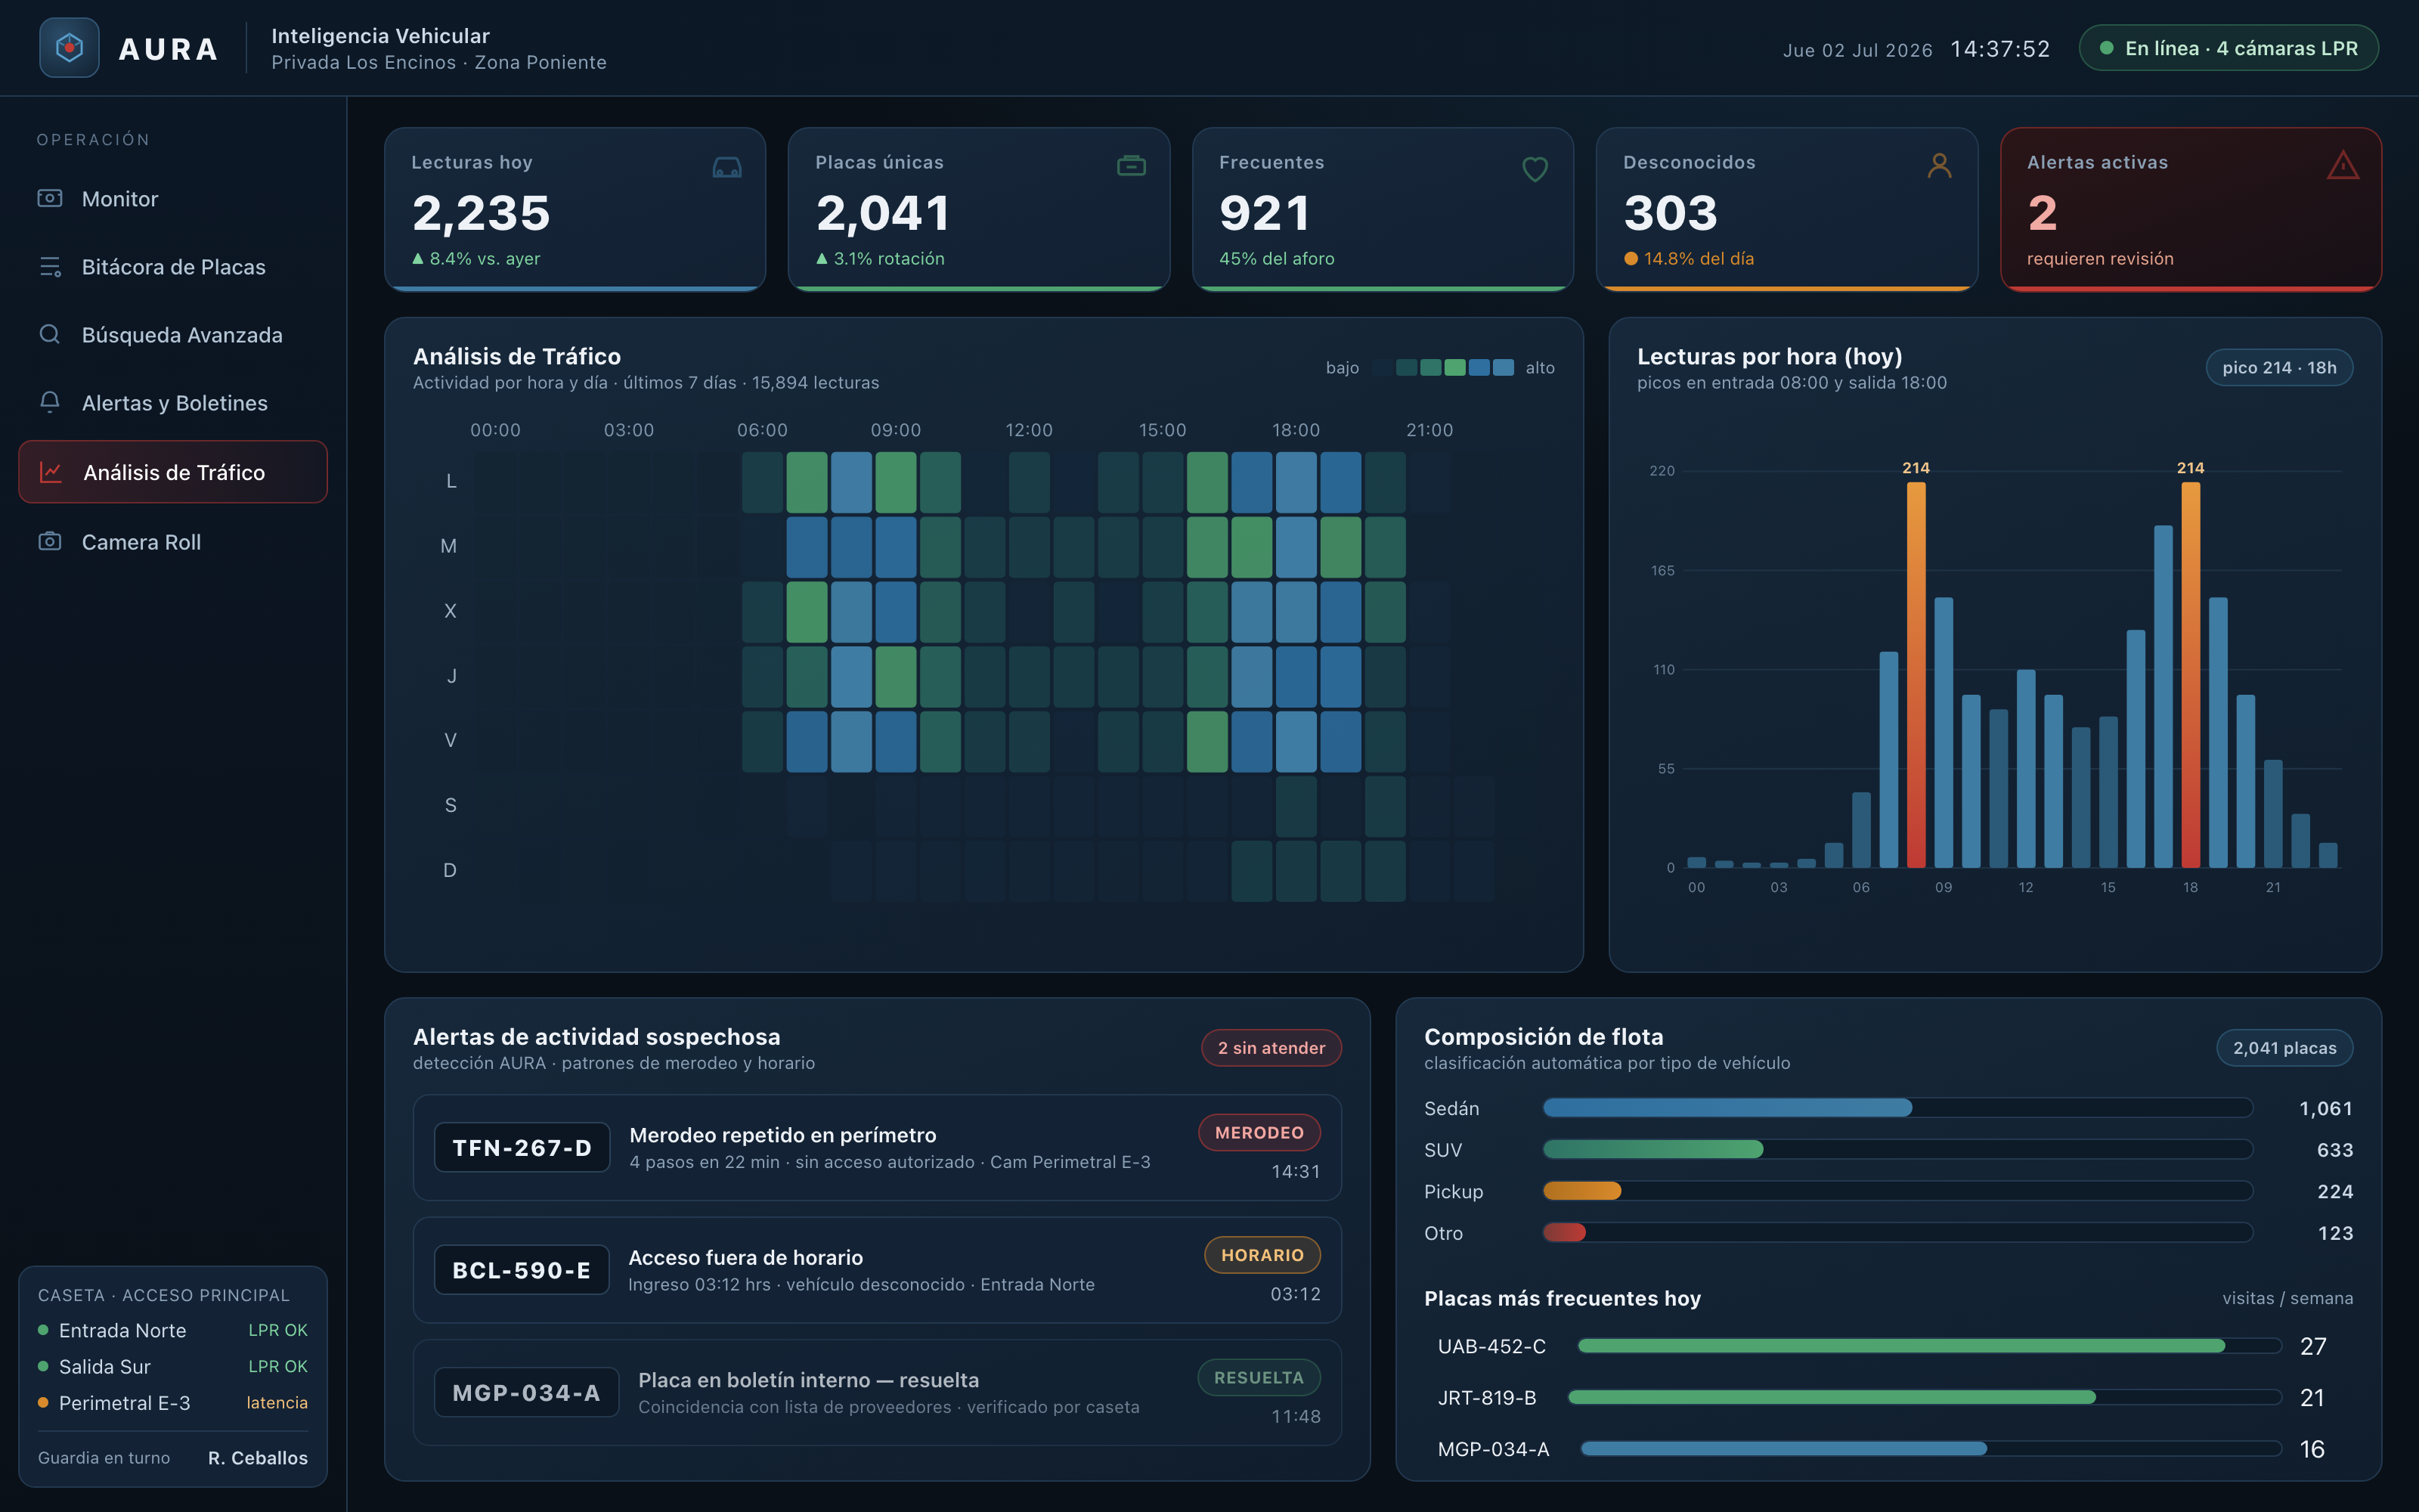Open alert Placa en boletín interno — resuelta

pyautogui.click(x=877, y=1392)
